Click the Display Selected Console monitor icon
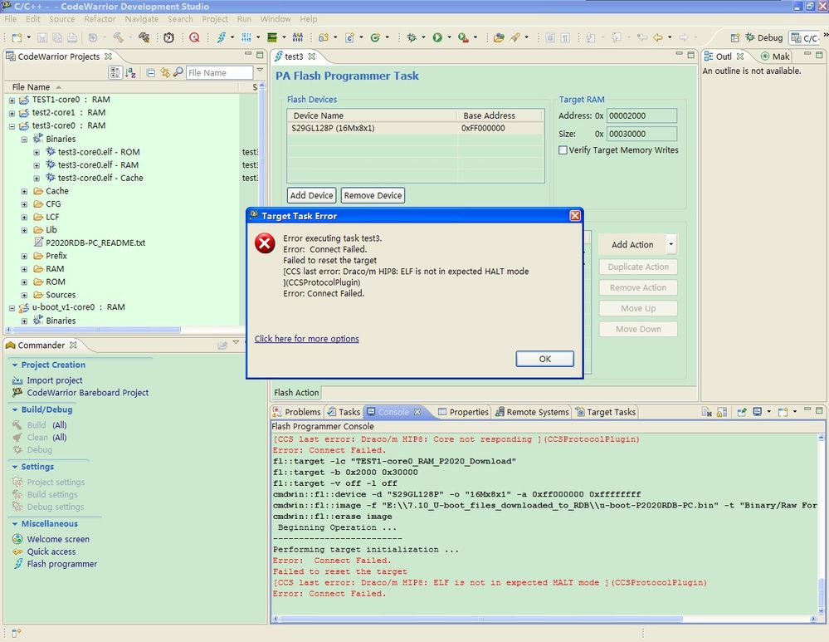The image size is (829, 642). (x=757, y=412)
